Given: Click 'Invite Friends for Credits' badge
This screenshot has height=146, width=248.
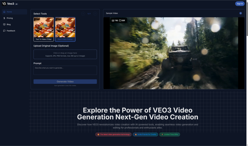Looking at the screenshot, I should [x=145, y=134].
